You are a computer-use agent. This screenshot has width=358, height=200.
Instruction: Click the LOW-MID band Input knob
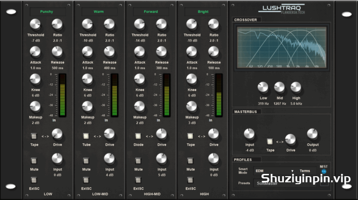pos(109,159)
